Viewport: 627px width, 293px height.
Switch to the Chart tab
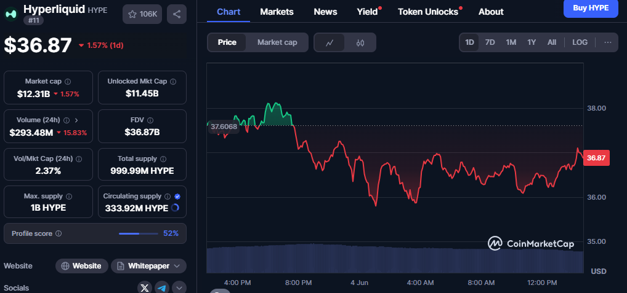229,12
